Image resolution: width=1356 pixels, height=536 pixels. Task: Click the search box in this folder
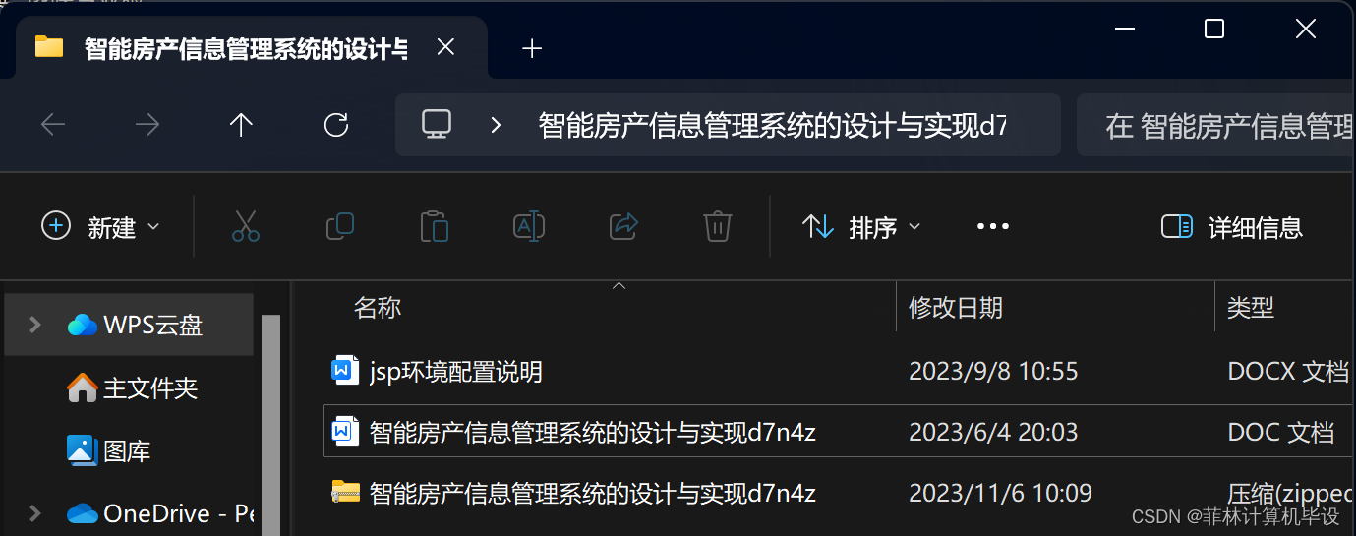(1216, 125)
